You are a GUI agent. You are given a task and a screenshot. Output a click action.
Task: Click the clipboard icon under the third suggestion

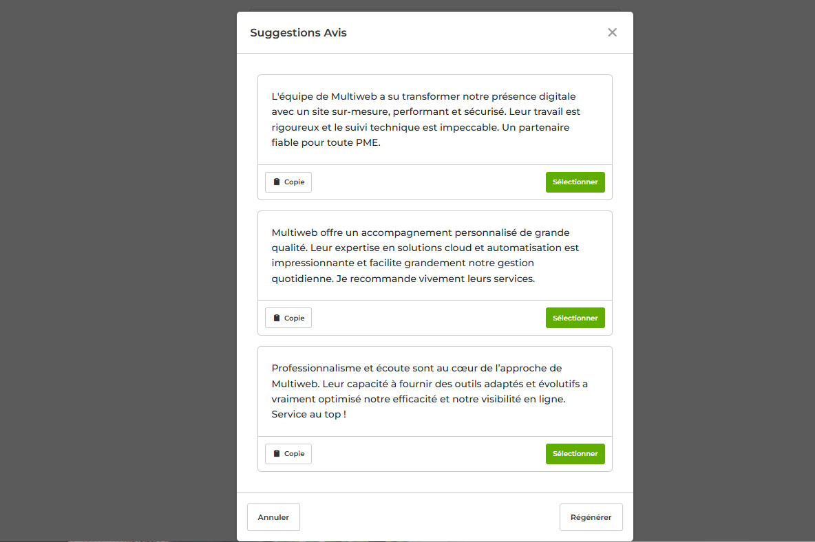pyautogui.click(x=277, y=454)
